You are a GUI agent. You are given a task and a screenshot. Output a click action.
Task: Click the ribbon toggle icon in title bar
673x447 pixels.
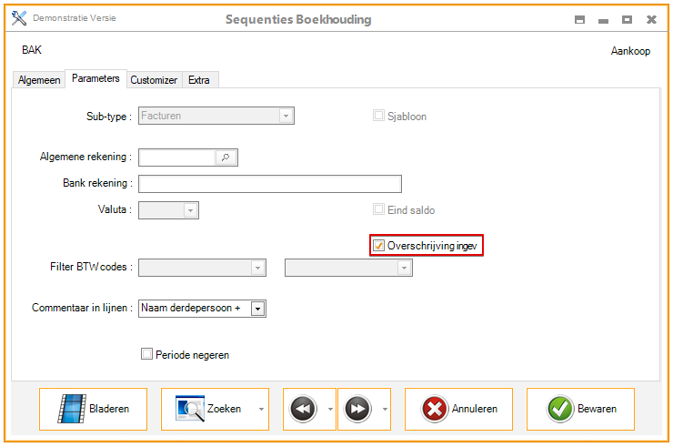pos(578,19)
